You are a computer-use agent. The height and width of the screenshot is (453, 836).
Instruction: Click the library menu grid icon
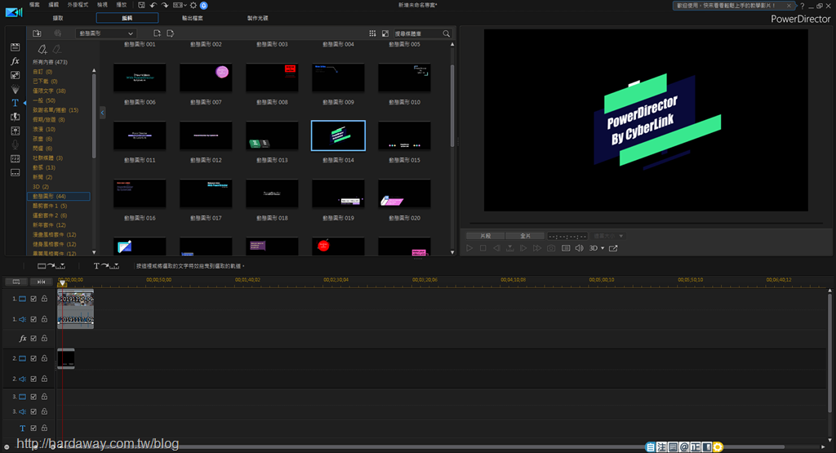click(x=372, y=33)
